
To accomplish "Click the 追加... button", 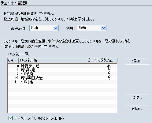I will 137,61.
